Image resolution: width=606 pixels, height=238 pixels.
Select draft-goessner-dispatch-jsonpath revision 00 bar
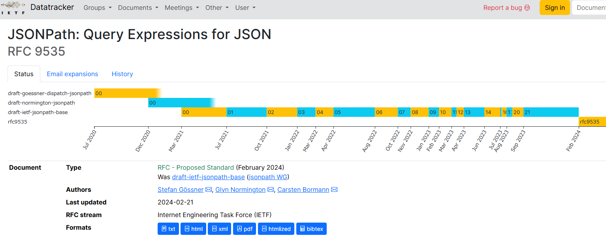tap(128, 93)
